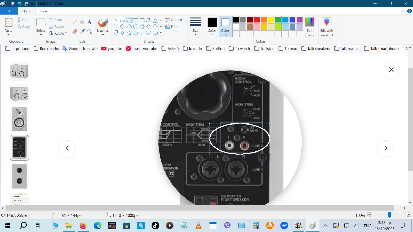Open Windows Search from the taskbar

pos(23,226)
